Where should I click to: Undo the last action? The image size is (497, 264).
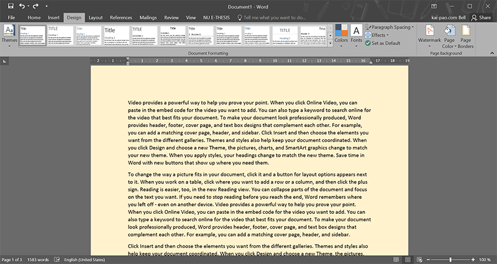[22, 6]
